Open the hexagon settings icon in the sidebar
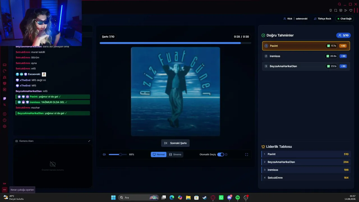The width and height of the screenshot is (359, 202). pos(4,126)
